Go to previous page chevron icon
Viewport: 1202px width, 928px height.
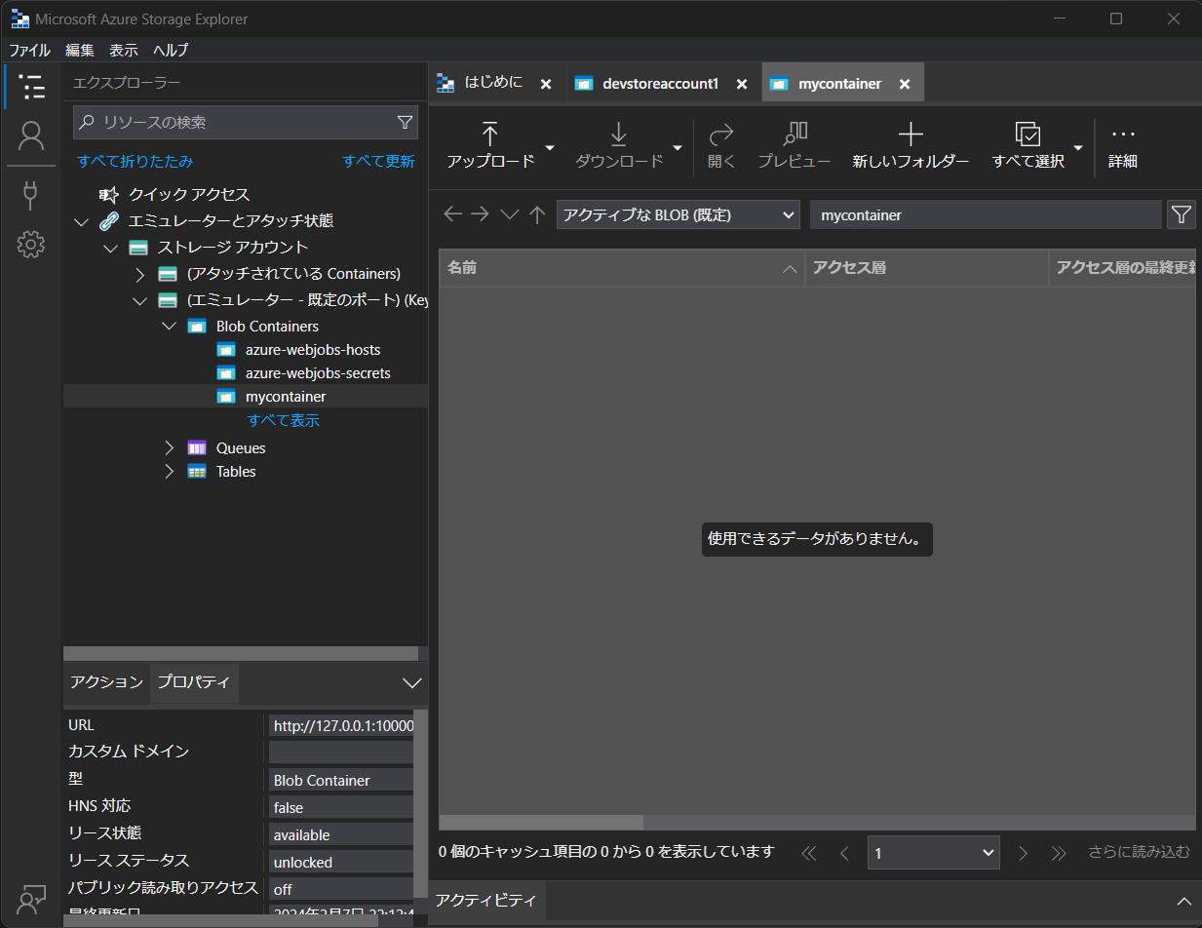[x=844, y=853]
